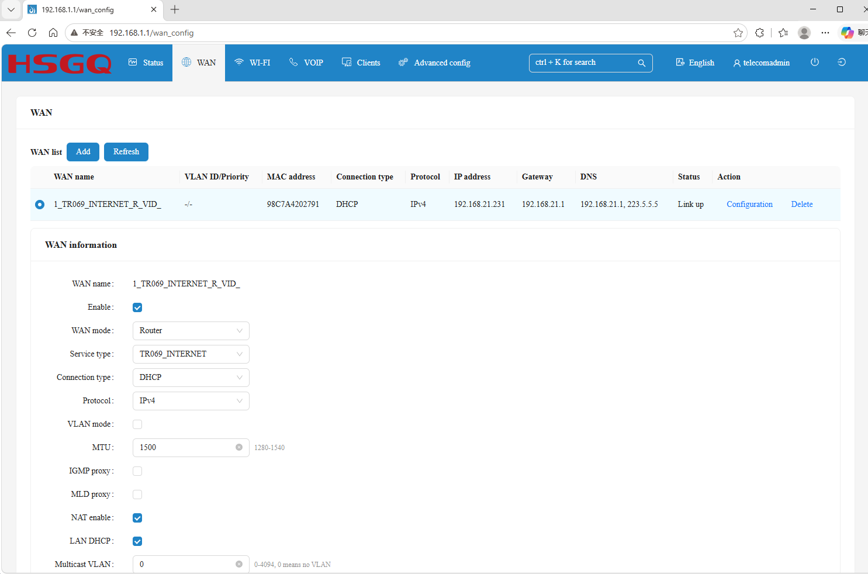The width and height of the screenshot is (868, 574).
Task: Click the Delete link
Action: click(x=802, y=205)
